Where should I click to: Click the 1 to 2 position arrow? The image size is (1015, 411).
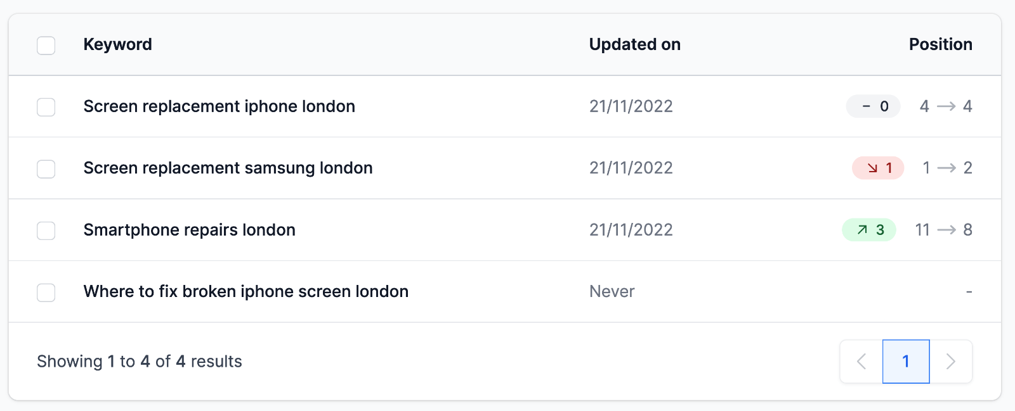pyautogui.click(x=946, y=168)
